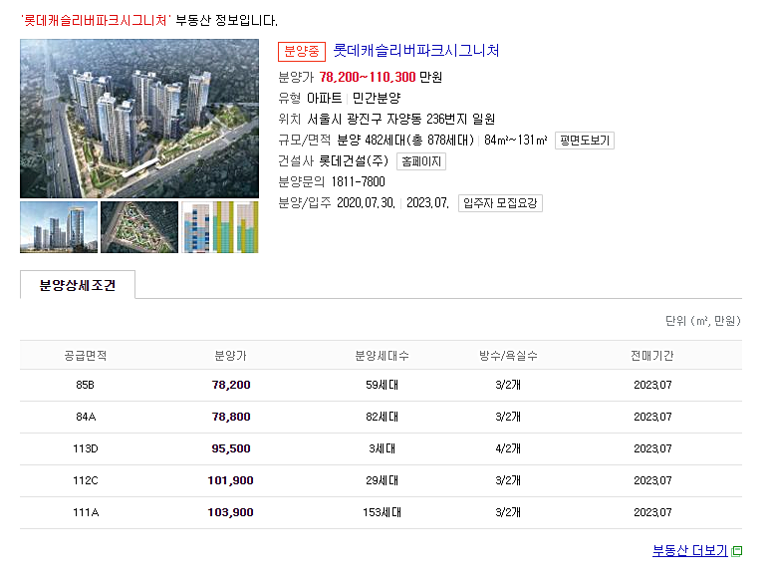Select the 84A supply area cell
The width and height of the screenshot is (772, 582).
pyautogui.click(x=86, y=417)
